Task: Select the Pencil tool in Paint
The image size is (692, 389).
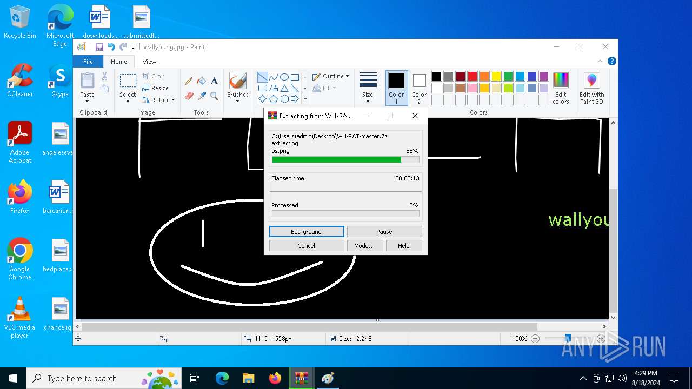Action: tap(189, 81)
